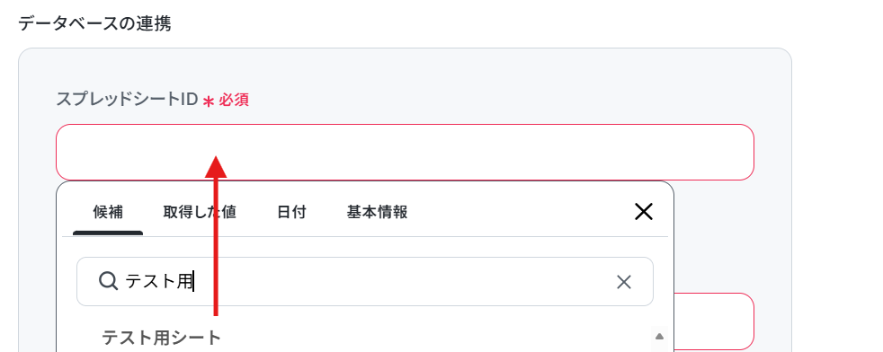Click the magnifying glass search icon
The height and width of the screenshot is (352, 883).
(x=108, y=280)
